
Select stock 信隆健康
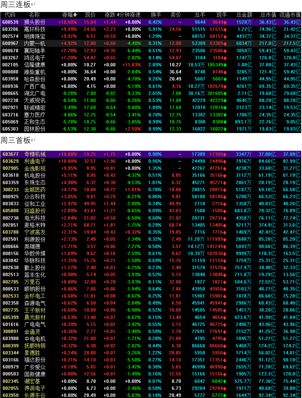pyautogui.click(x=35, y=65)
